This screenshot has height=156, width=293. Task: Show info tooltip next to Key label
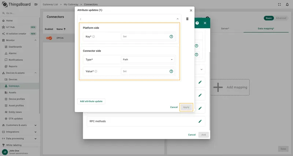93,37
